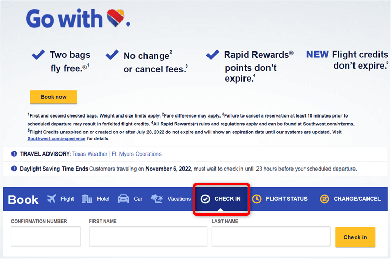391x259 pixels.
Task: Open the Flight Status tab
Action: pos(286,199)
